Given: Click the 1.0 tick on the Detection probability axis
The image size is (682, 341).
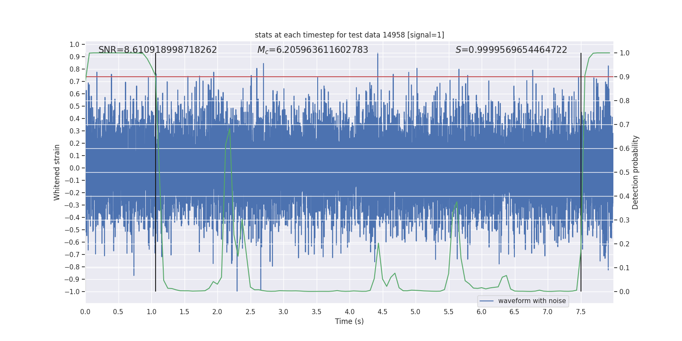Looking at the screenshot, I should coord(624,53).
